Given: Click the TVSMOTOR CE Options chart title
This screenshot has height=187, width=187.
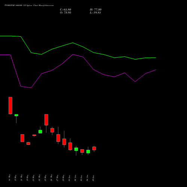Looking at the screenshot, I should coord(29,6).
